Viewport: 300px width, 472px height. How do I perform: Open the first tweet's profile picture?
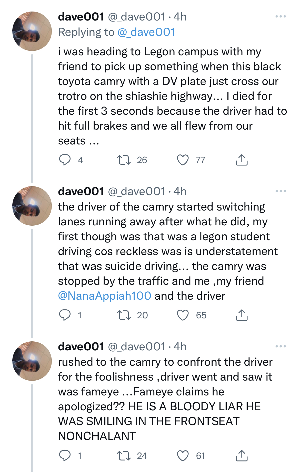pyautogui.click(x=32, y=31)
